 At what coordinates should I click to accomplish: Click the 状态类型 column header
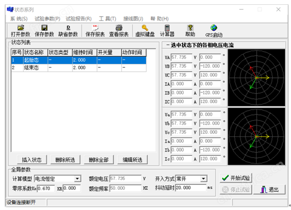[x=60, y=53]
